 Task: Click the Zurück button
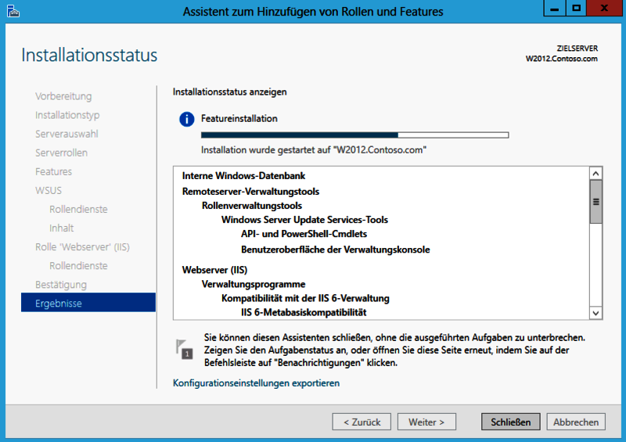(362, 422)
